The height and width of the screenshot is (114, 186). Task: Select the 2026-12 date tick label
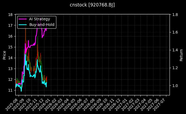115,104
